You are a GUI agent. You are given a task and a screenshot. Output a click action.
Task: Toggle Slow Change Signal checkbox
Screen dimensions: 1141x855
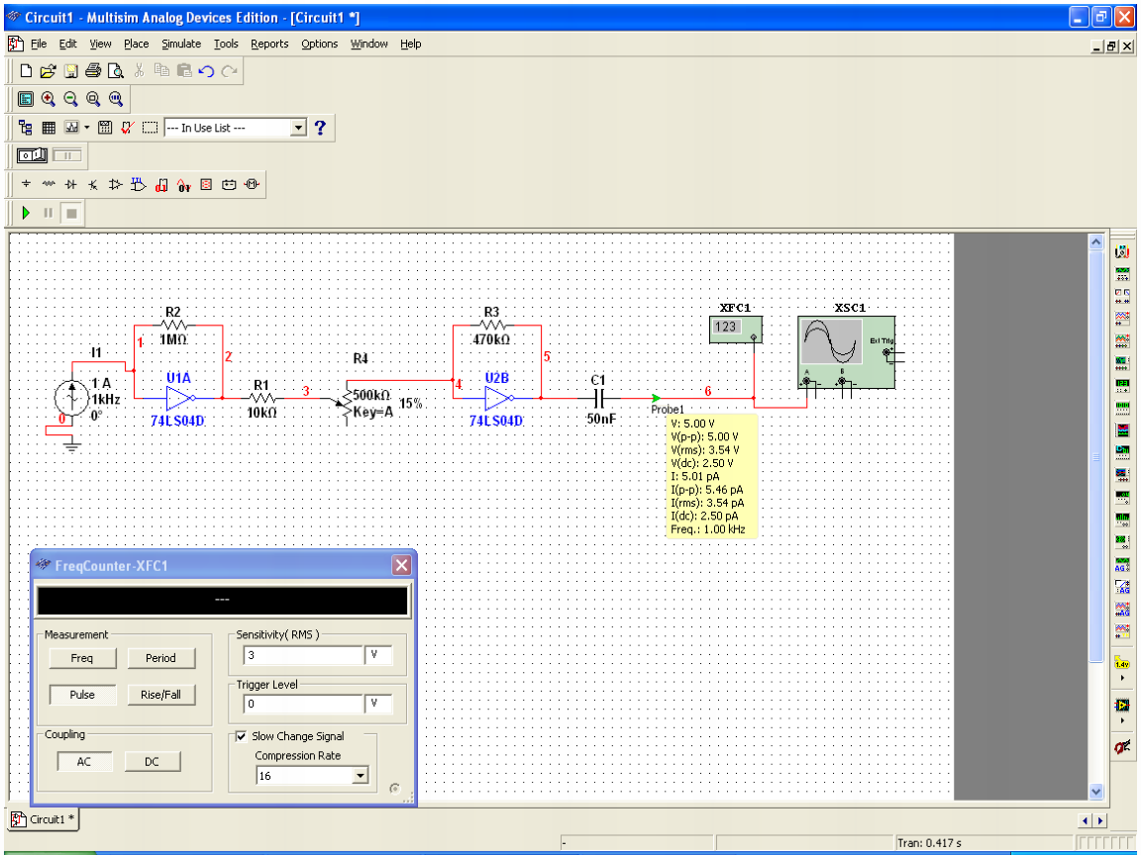click(x=242, y=736)
